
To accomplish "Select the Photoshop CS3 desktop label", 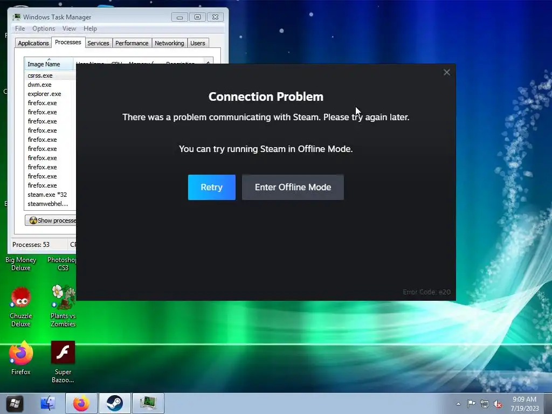I will click(x=63, y=264).
